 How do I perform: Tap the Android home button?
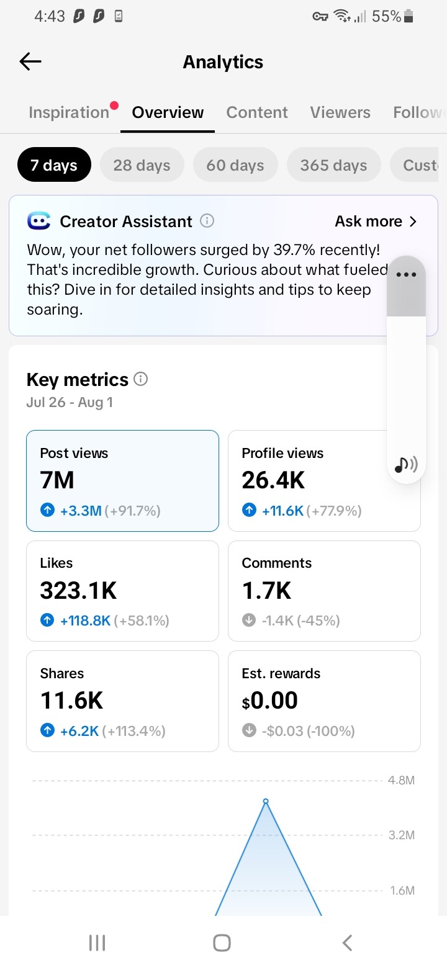(x=222, y=943)
